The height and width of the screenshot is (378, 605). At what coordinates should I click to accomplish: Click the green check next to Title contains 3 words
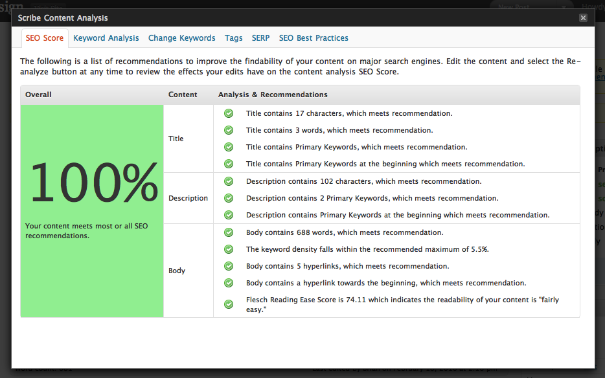(x=229, y=130)
